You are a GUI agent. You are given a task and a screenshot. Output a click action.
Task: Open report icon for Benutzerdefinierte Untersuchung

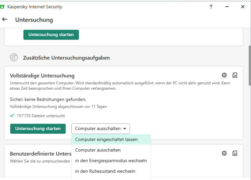(235, 153)
